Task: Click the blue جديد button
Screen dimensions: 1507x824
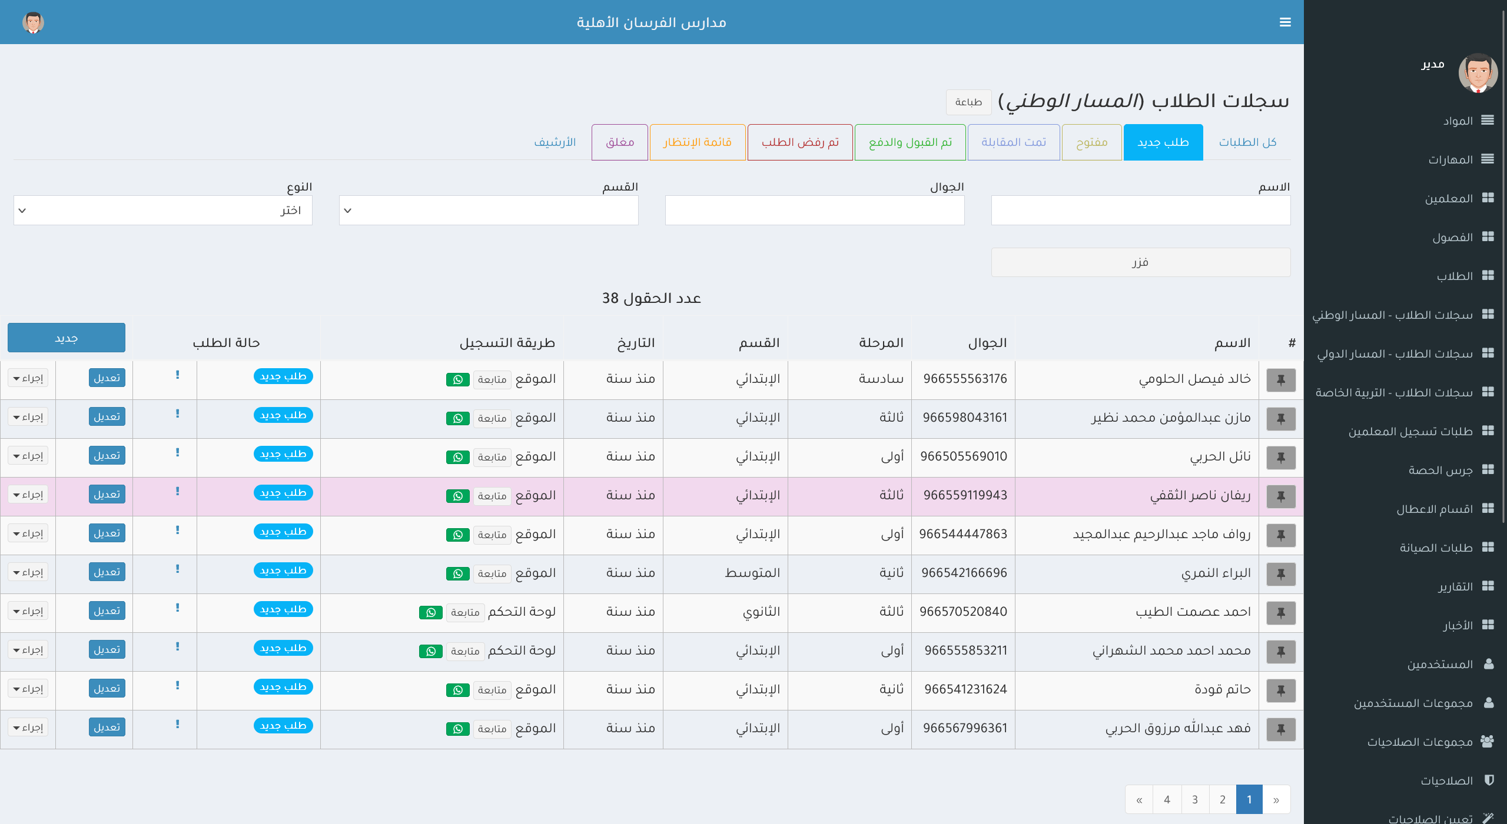Action: tap(67, 338)
